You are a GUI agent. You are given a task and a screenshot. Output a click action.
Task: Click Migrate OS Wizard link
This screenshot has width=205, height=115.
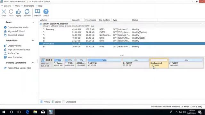(x=16, y=31)
